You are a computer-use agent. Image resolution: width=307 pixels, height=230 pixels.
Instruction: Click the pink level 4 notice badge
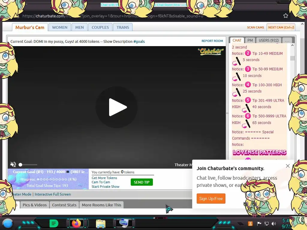click(248, 84)
